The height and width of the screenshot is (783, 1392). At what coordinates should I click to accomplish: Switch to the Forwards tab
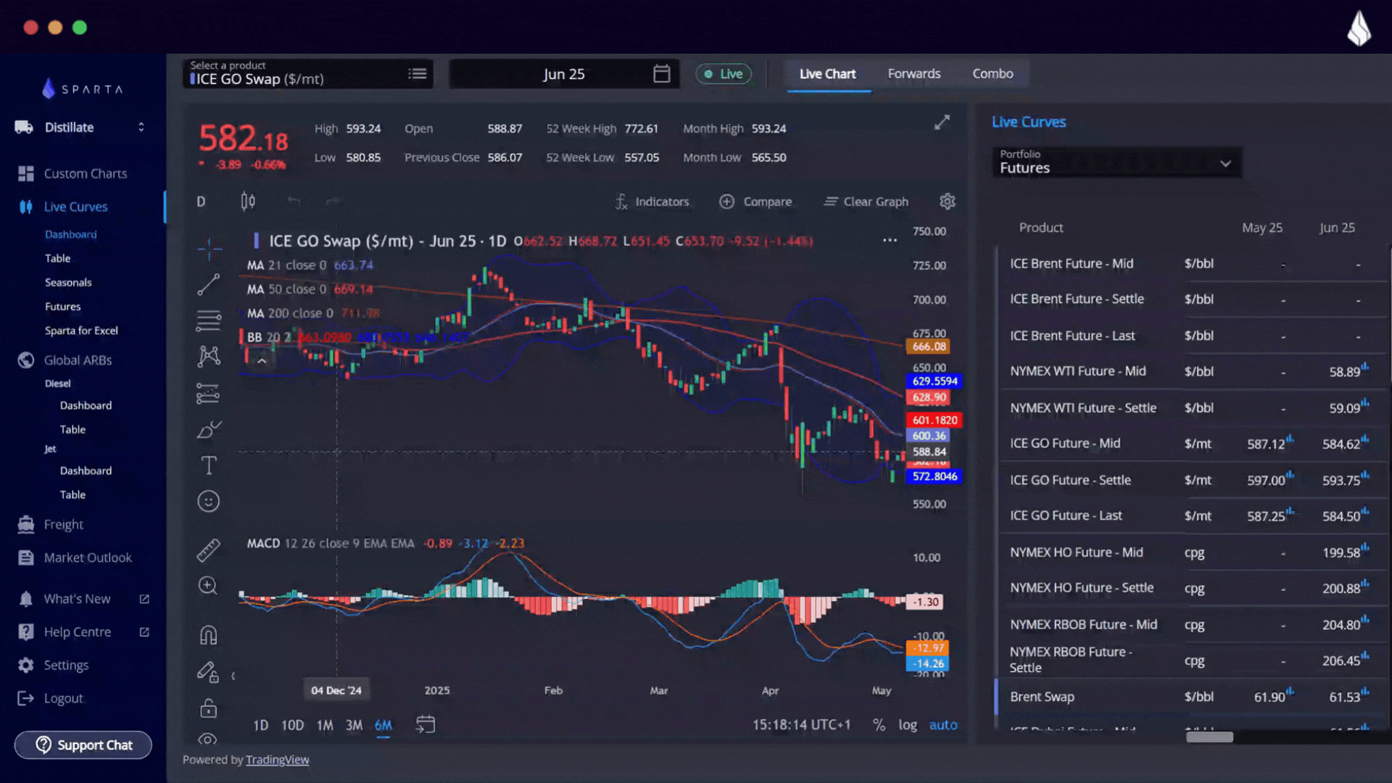click(x=913, y=74)
